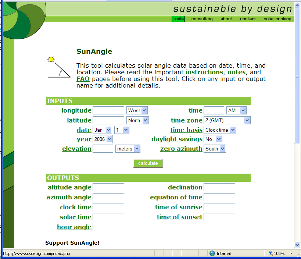The image size is (301, 259).
Task: Click the SunAngle sun diagram icon
Action: [x=59, y=67]
